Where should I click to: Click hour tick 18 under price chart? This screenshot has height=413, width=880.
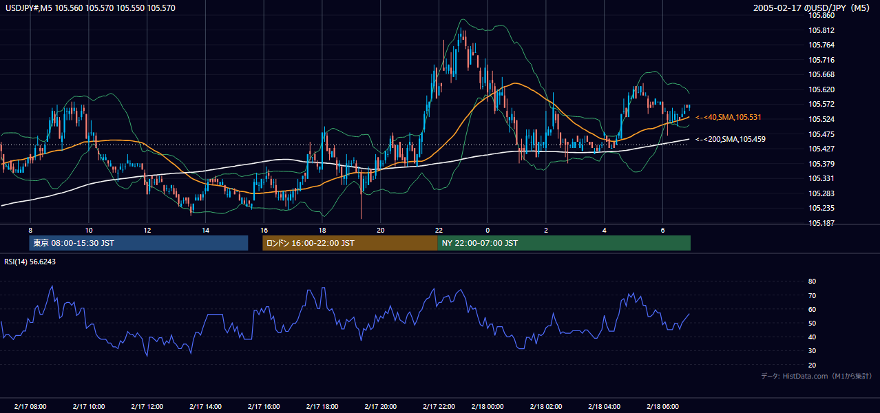coord(322,229)
